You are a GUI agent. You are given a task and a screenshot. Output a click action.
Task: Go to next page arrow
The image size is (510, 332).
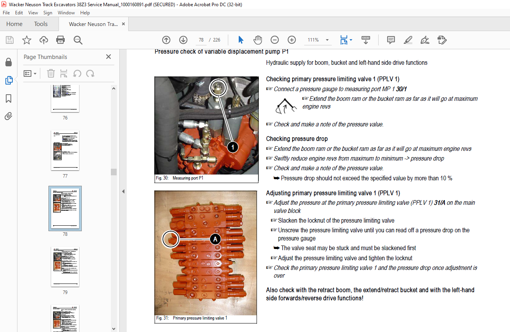click(x=183, y=40)
